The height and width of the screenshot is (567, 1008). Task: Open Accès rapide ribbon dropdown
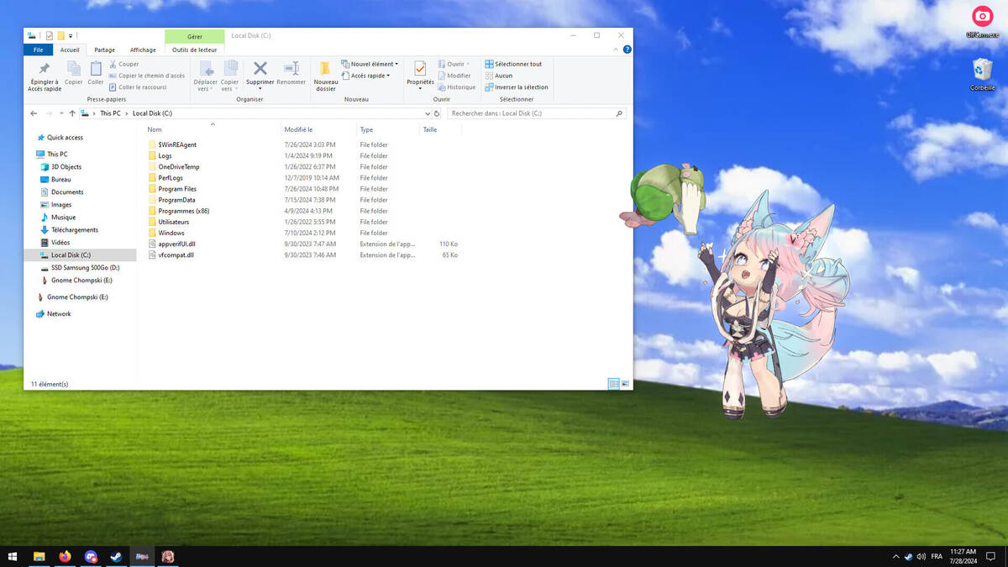point(366,76)
